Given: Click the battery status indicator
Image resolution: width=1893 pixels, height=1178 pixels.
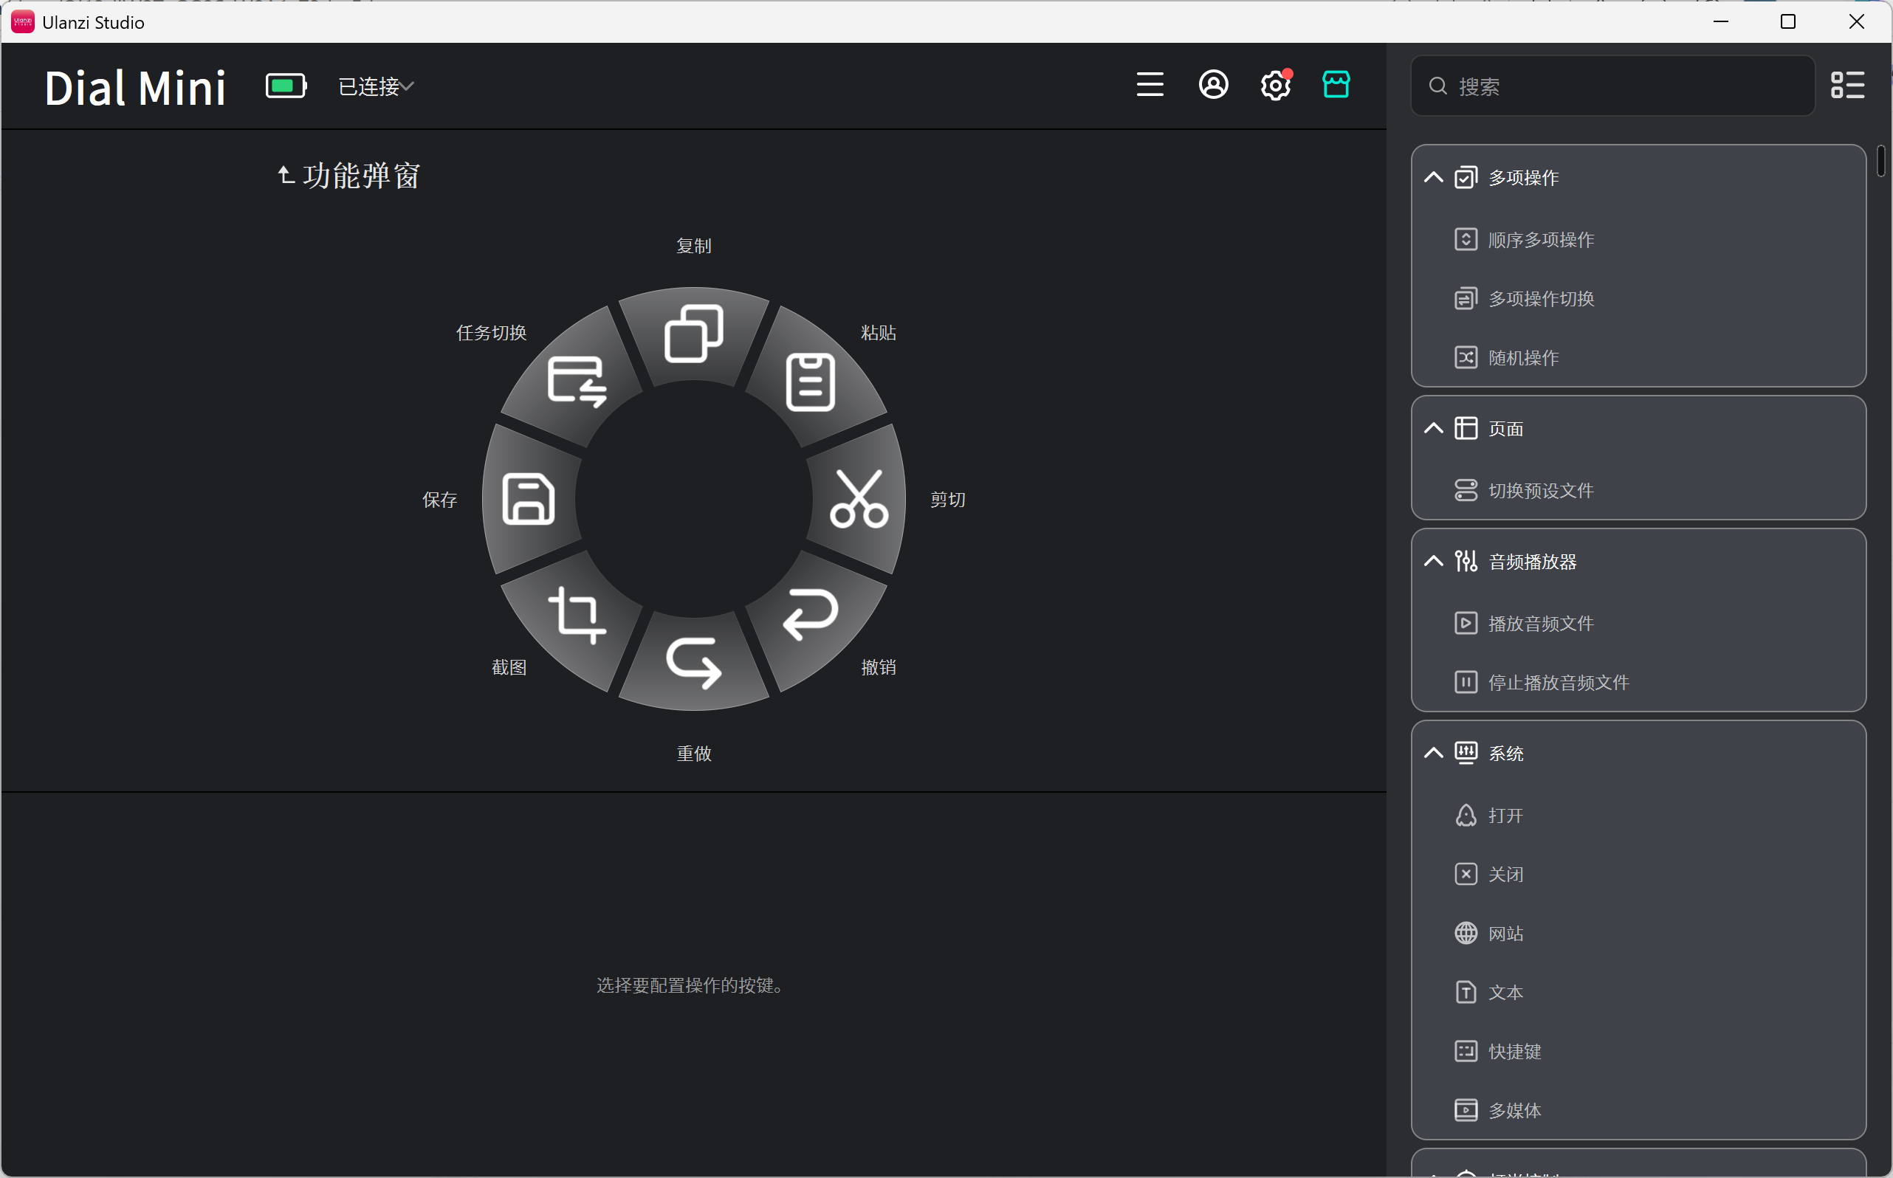Looking at the screenshot, I should click(x=286, y=86).
